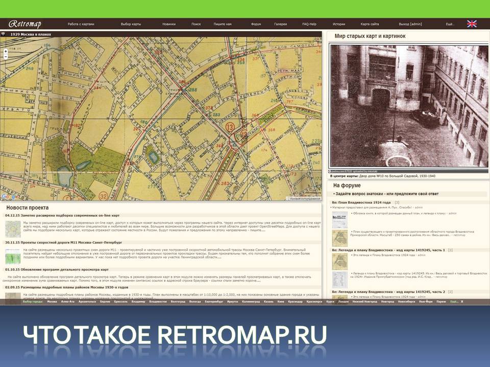The image size is (490, 367).
Task: Expand more cities with 'Ещё...' in city bar
Action: coord(454,301)
